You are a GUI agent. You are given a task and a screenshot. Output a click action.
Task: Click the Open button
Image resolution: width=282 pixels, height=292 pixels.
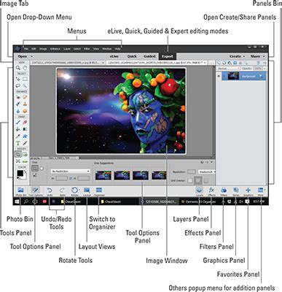tap(23, 56)
